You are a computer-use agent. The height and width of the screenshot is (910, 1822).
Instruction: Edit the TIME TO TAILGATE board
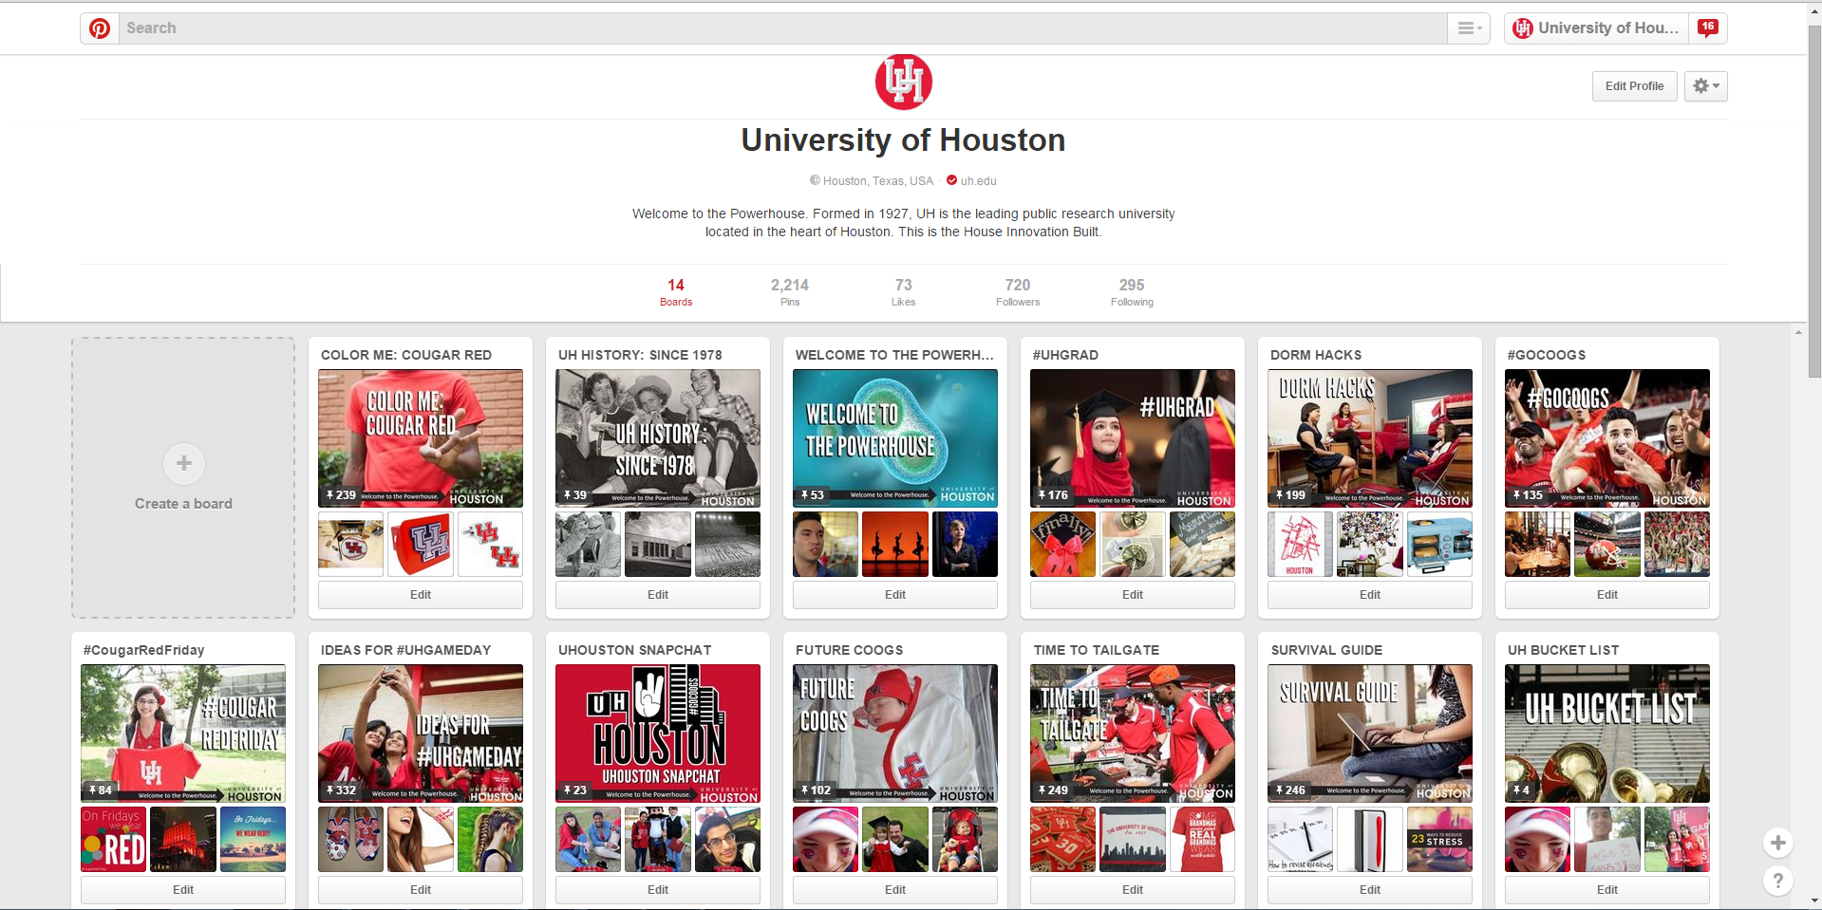point(1133,890)
